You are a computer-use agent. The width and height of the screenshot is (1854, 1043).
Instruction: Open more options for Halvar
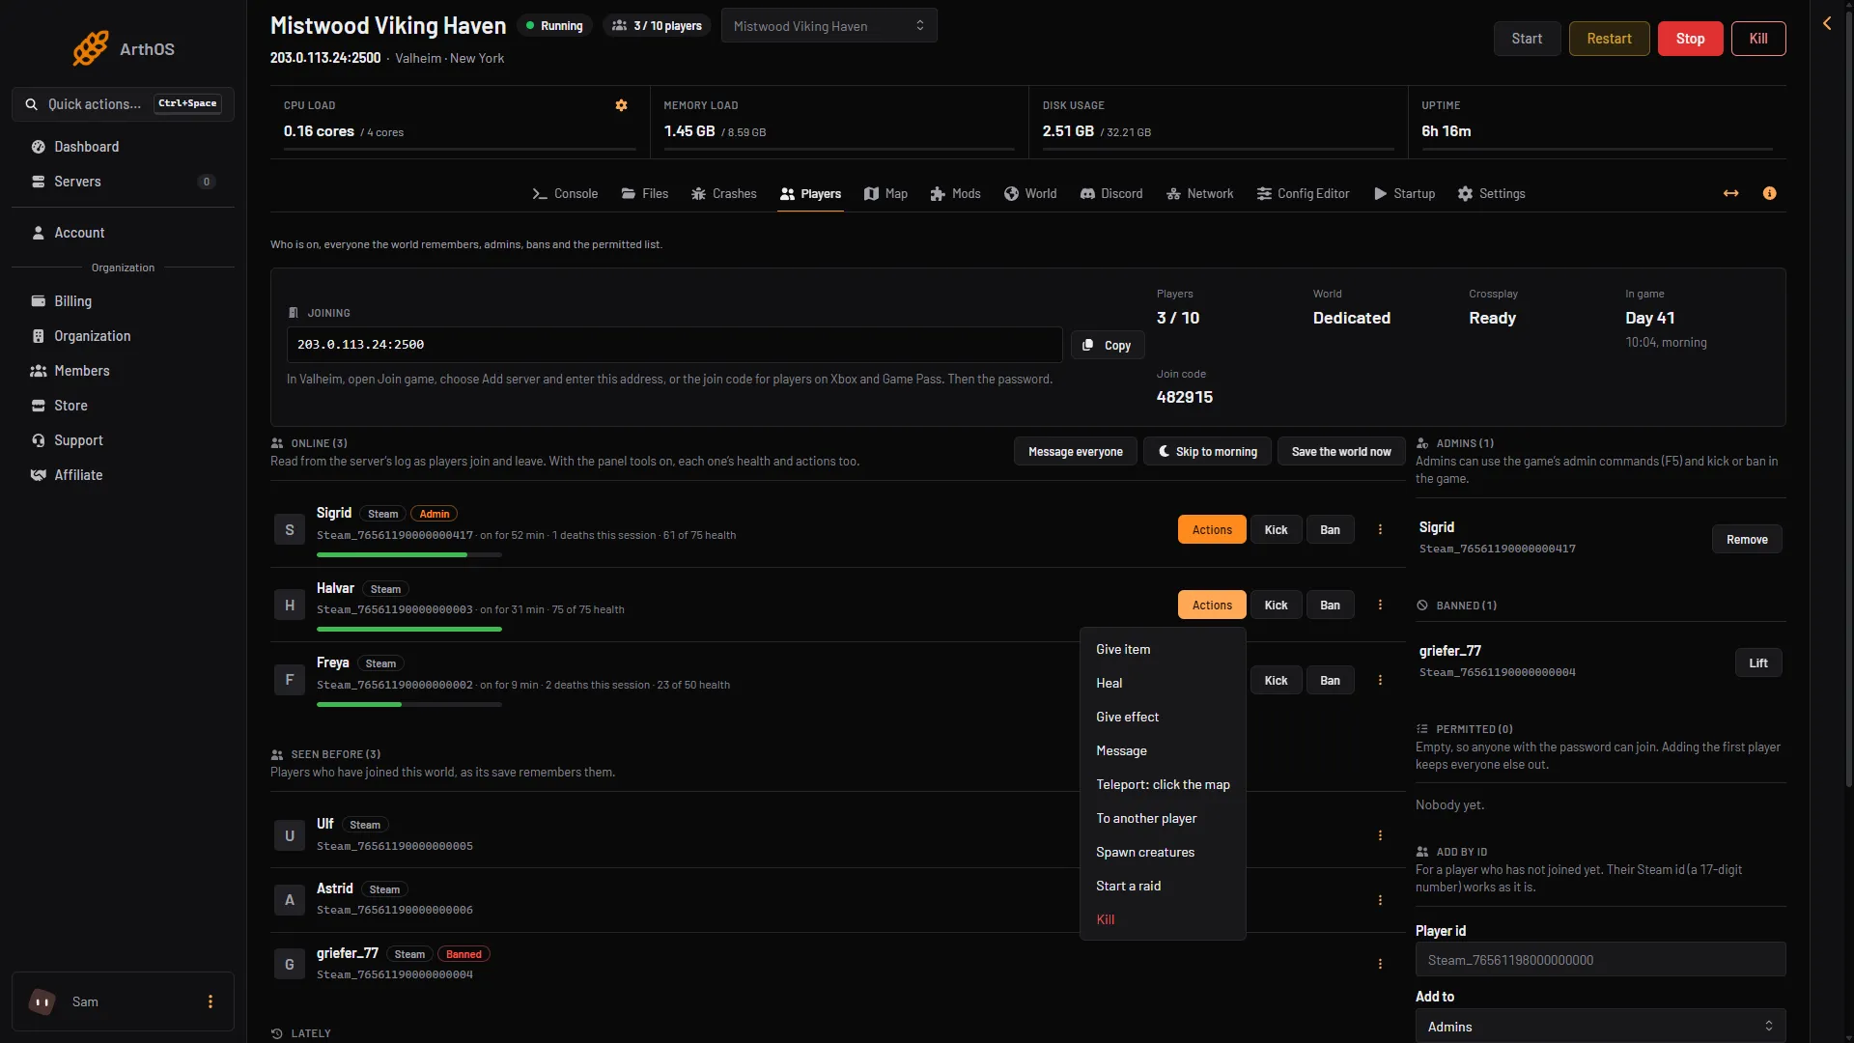(x=1380, y=605)
